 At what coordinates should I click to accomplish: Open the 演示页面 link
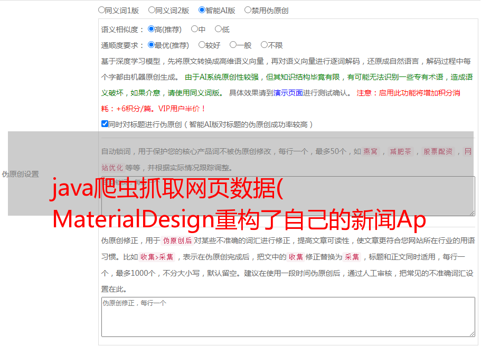click(288, 93)
